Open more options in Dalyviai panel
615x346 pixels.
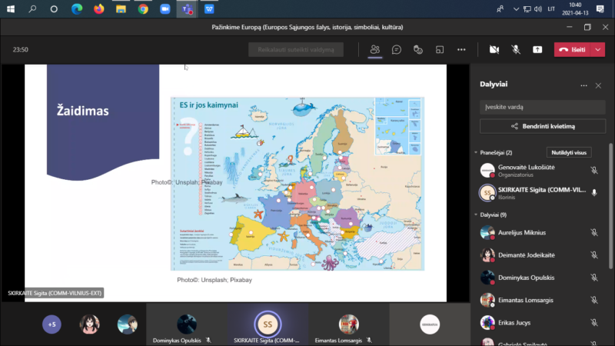(583, 85)
